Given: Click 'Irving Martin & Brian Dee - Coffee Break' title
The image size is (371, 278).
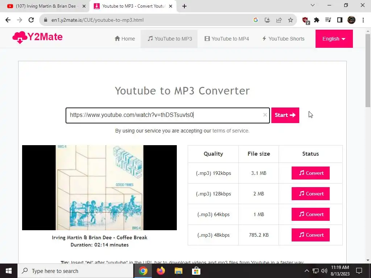Looking at the screenshot, I should [x=99, y=237].
